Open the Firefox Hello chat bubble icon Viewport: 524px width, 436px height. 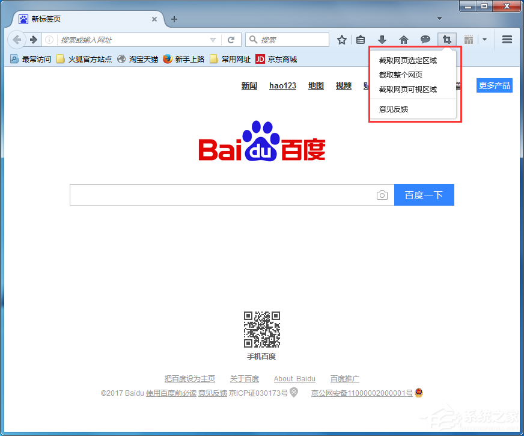pyautogui.click(x=425, y=39)
